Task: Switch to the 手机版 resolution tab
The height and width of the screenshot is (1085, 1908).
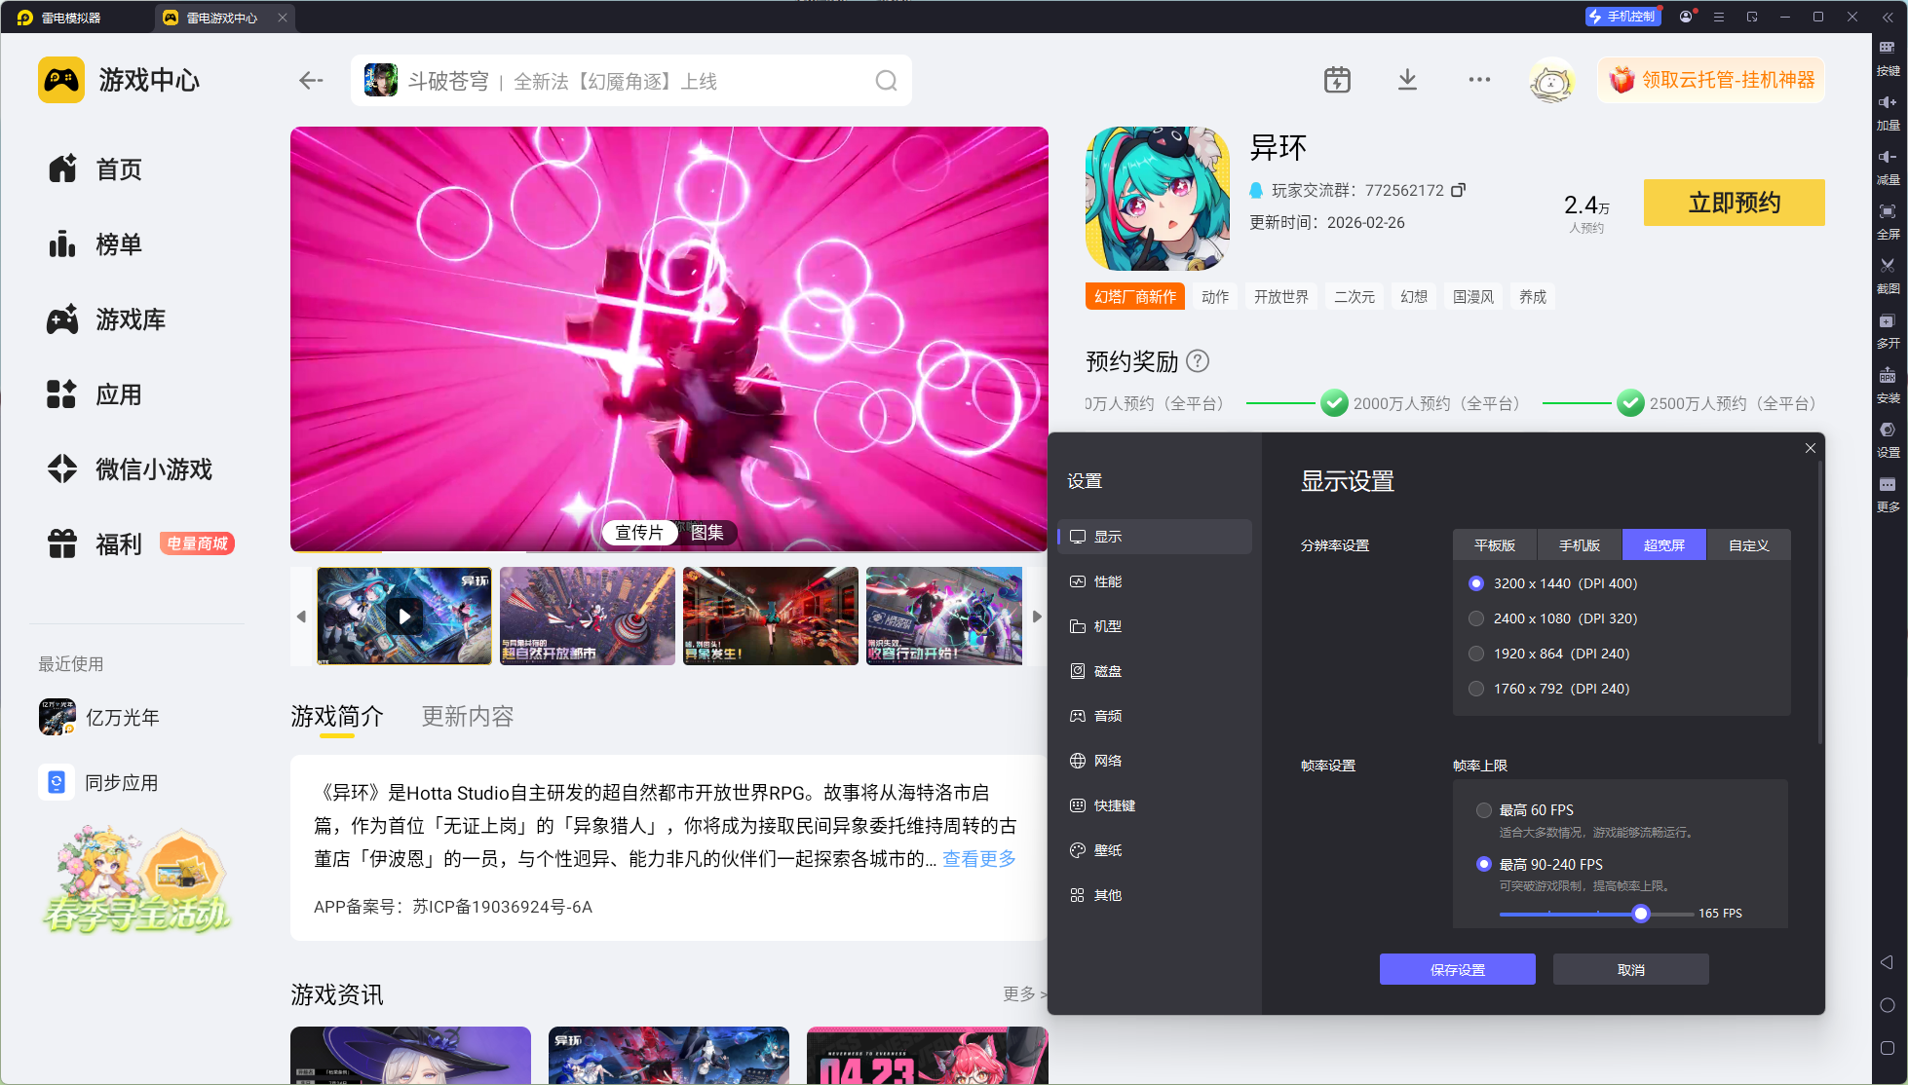Action: pyautogui.click(x=1579, y=545)
